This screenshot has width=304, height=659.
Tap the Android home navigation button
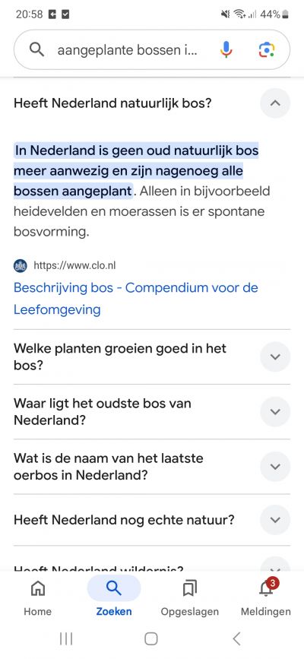[x=151, y=638]
